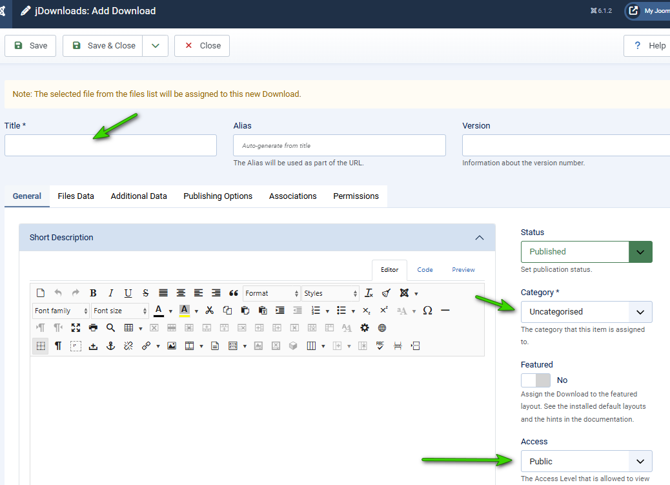Screen dimensions: 670x485
Task: Apply italic formatting in the editor
Action: pos(110,293)
